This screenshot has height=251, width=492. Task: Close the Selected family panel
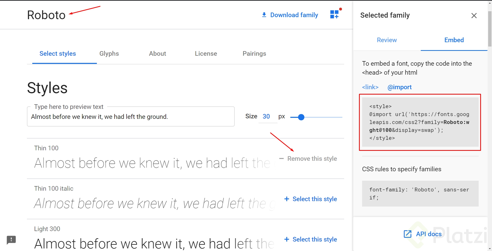[x=474, y=16]
